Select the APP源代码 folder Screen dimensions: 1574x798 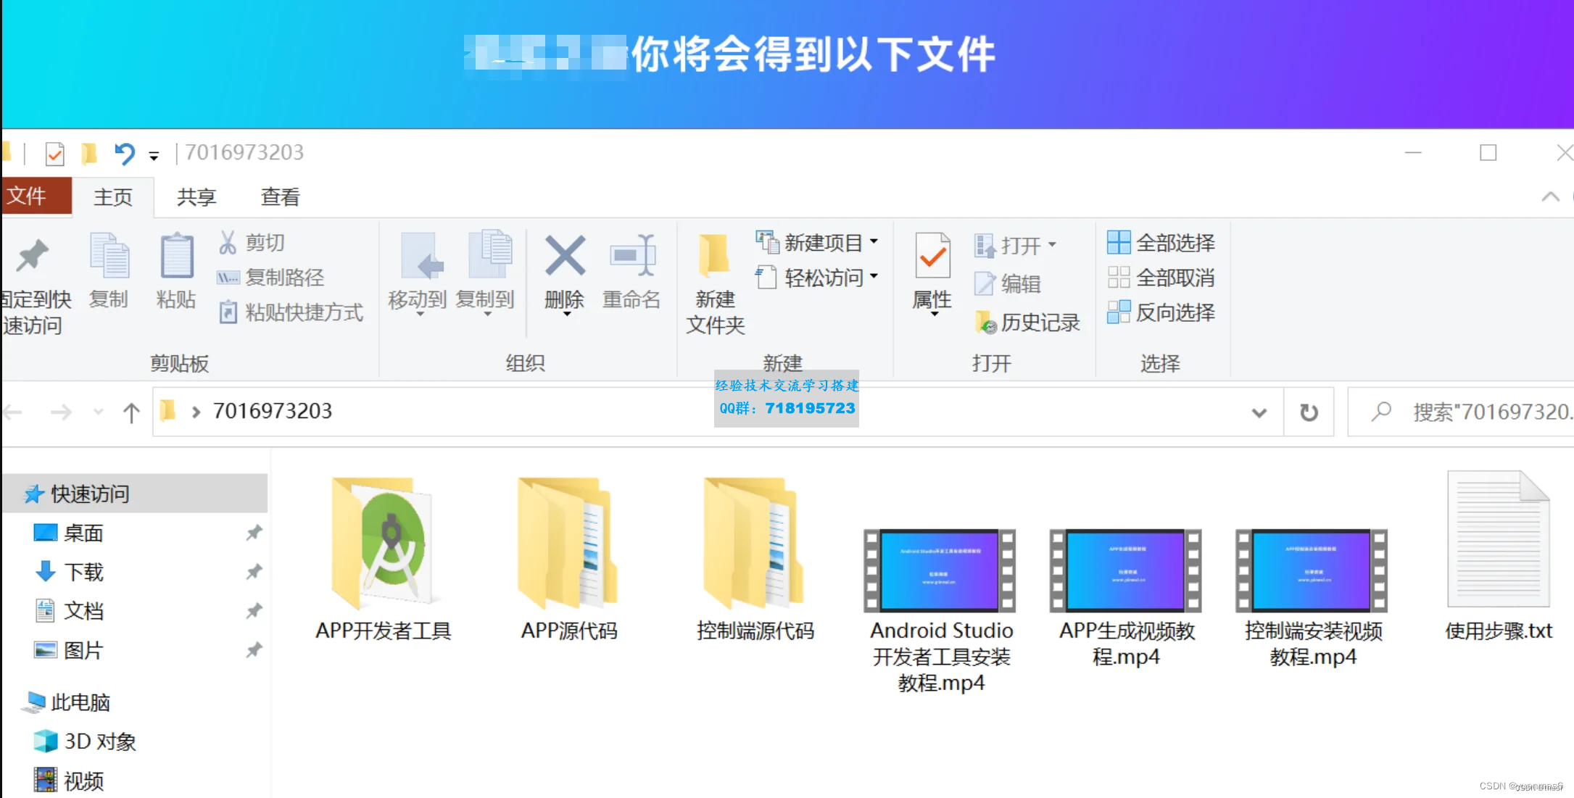[569, 558]
